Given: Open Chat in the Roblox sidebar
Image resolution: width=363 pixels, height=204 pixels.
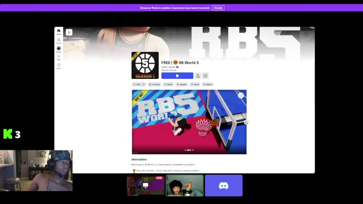Looking at the screenshot, I should pos(59,58).
